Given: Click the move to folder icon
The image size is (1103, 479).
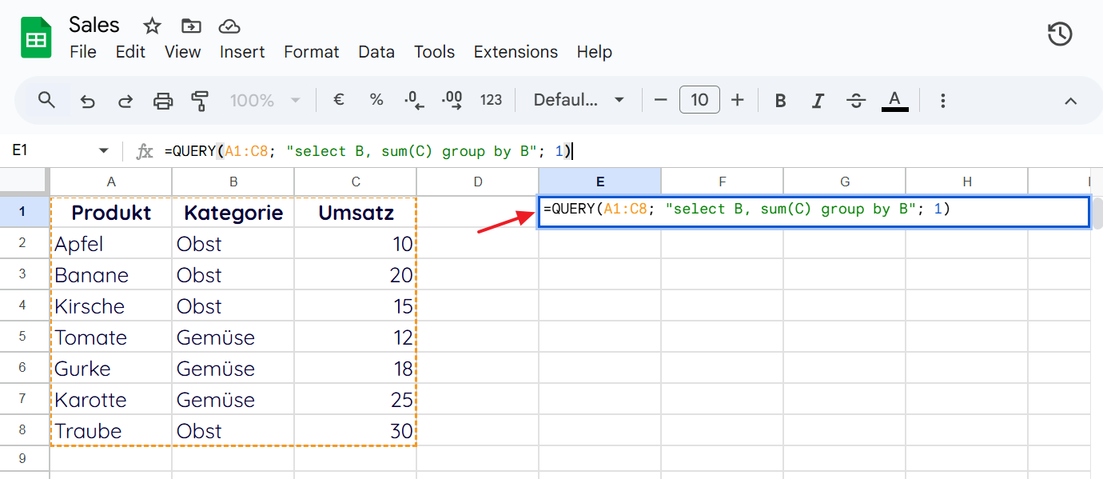Looking at the screenshot, I should point(191,26).
